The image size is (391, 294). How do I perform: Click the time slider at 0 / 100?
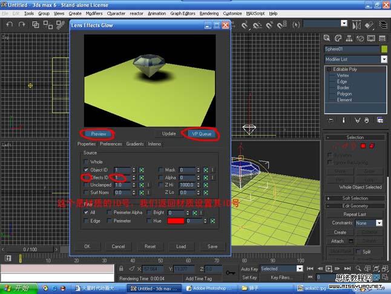30,249
